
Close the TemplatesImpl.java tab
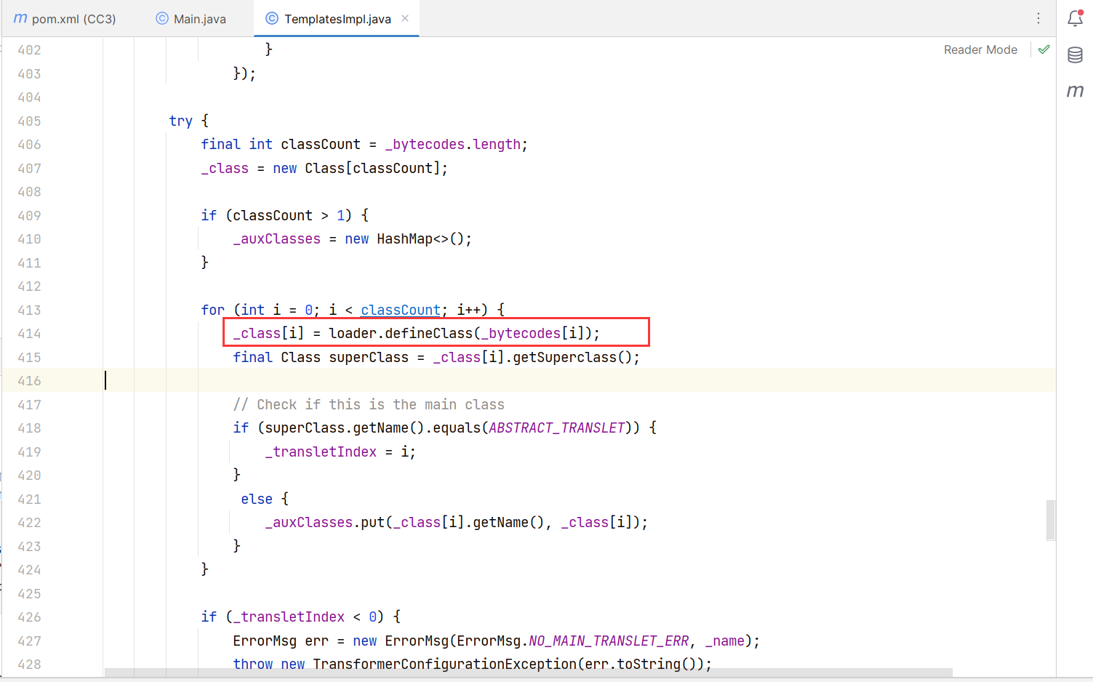pos(405,19)
